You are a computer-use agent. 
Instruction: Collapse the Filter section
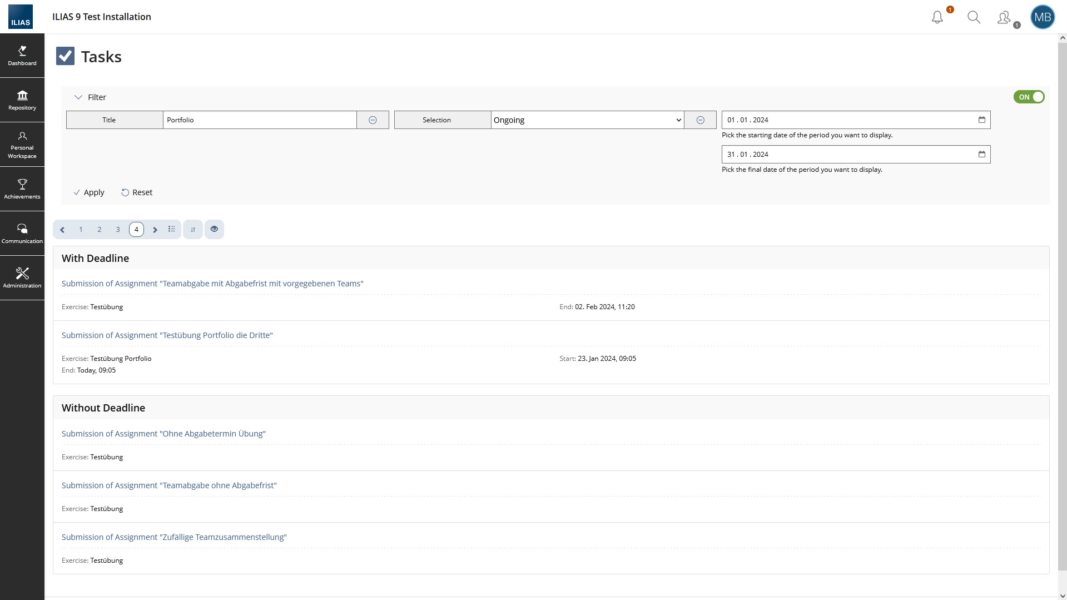78,97
